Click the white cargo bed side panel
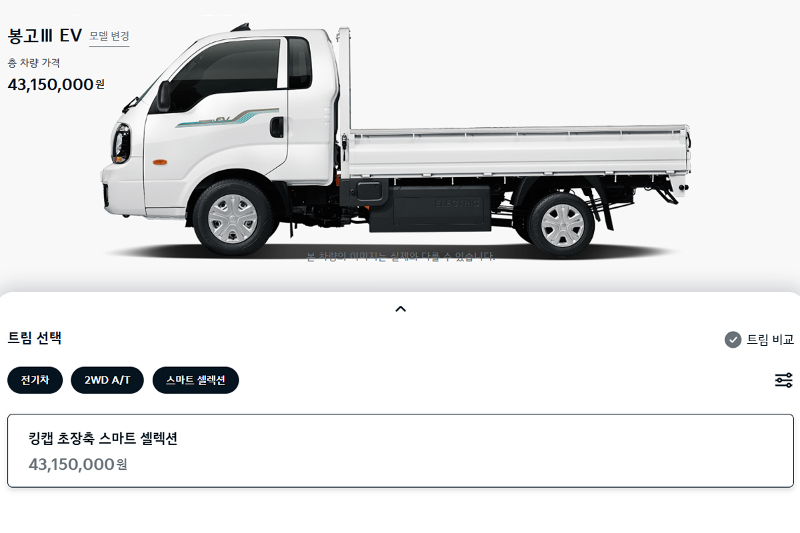This screenshot has width=800, height=533. pyautogui.click(x=517, y=152)
